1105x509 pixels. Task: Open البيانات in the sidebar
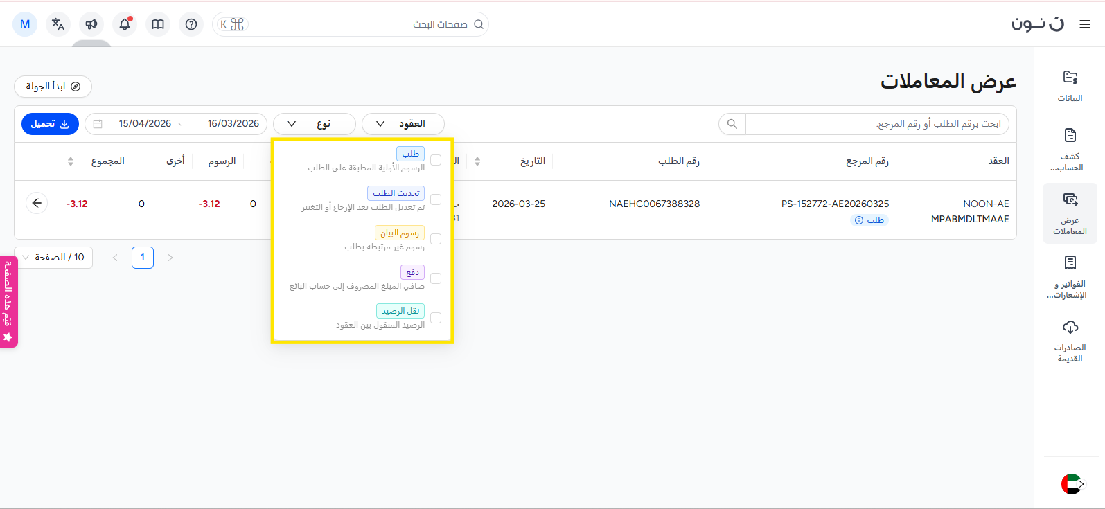(1070, 86)
